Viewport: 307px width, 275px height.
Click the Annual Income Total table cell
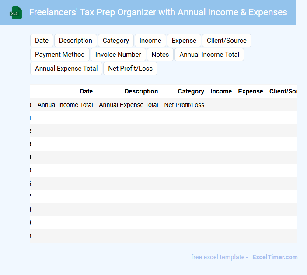coord(65,105)
